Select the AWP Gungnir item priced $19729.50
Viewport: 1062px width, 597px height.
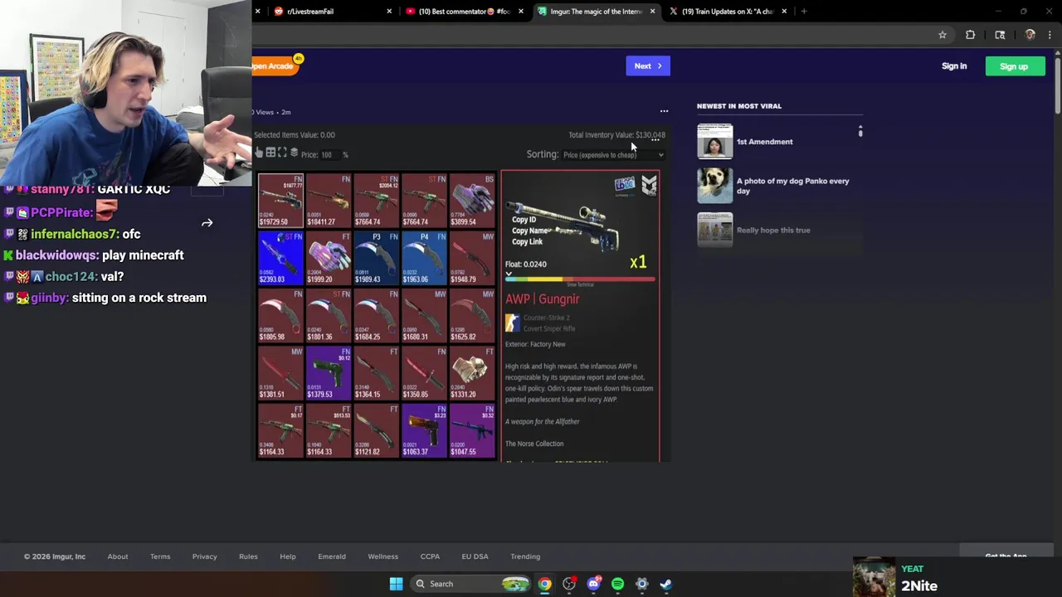point(280,200)
